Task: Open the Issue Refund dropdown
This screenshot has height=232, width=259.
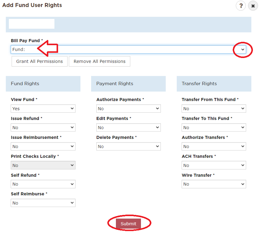Action: tap(43, 128)
